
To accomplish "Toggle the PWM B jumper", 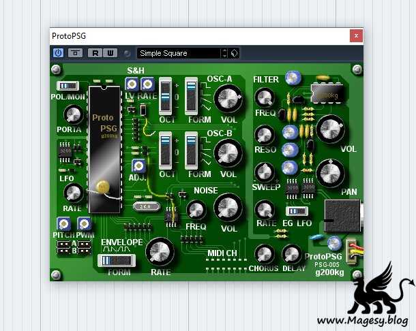I will [x=84, y=251].
